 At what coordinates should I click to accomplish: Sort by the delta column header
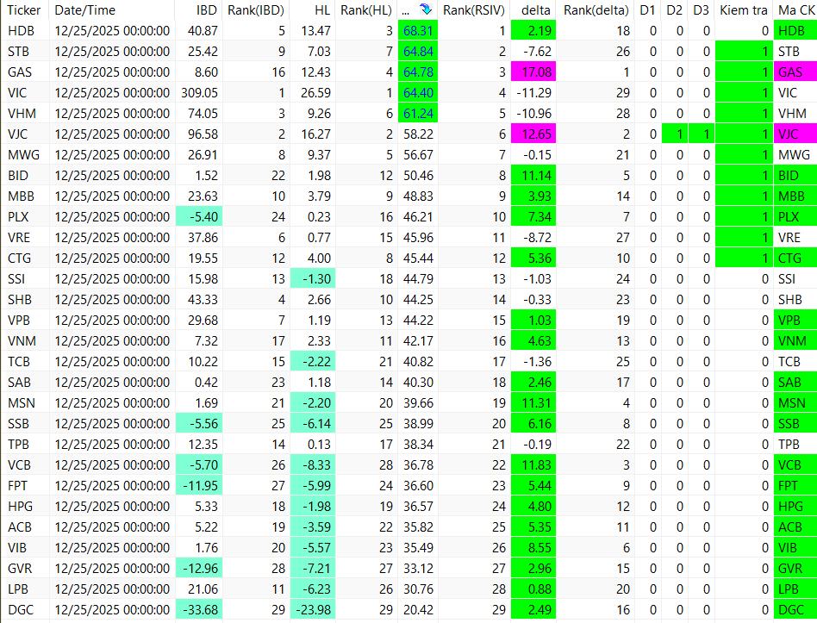[x=536, y=9]
